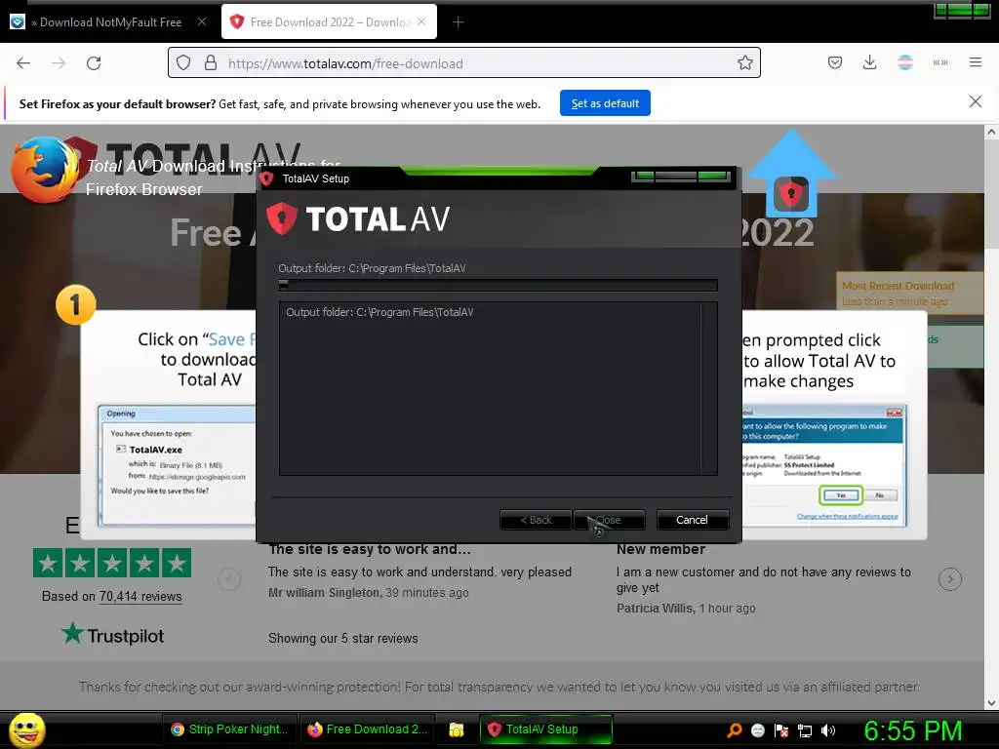The width and height of the screenshot is (999, 749).
Task: Switch to Strip Poker Night taskbar item
Action: pyautogui.click(x=229, y=729)
